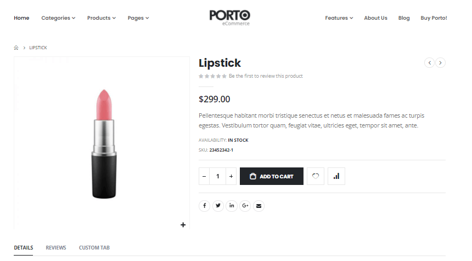Viewport: 472px width, 261px height.
Task: Share product on LinkedIn
Action: click(x=232, y=206)
